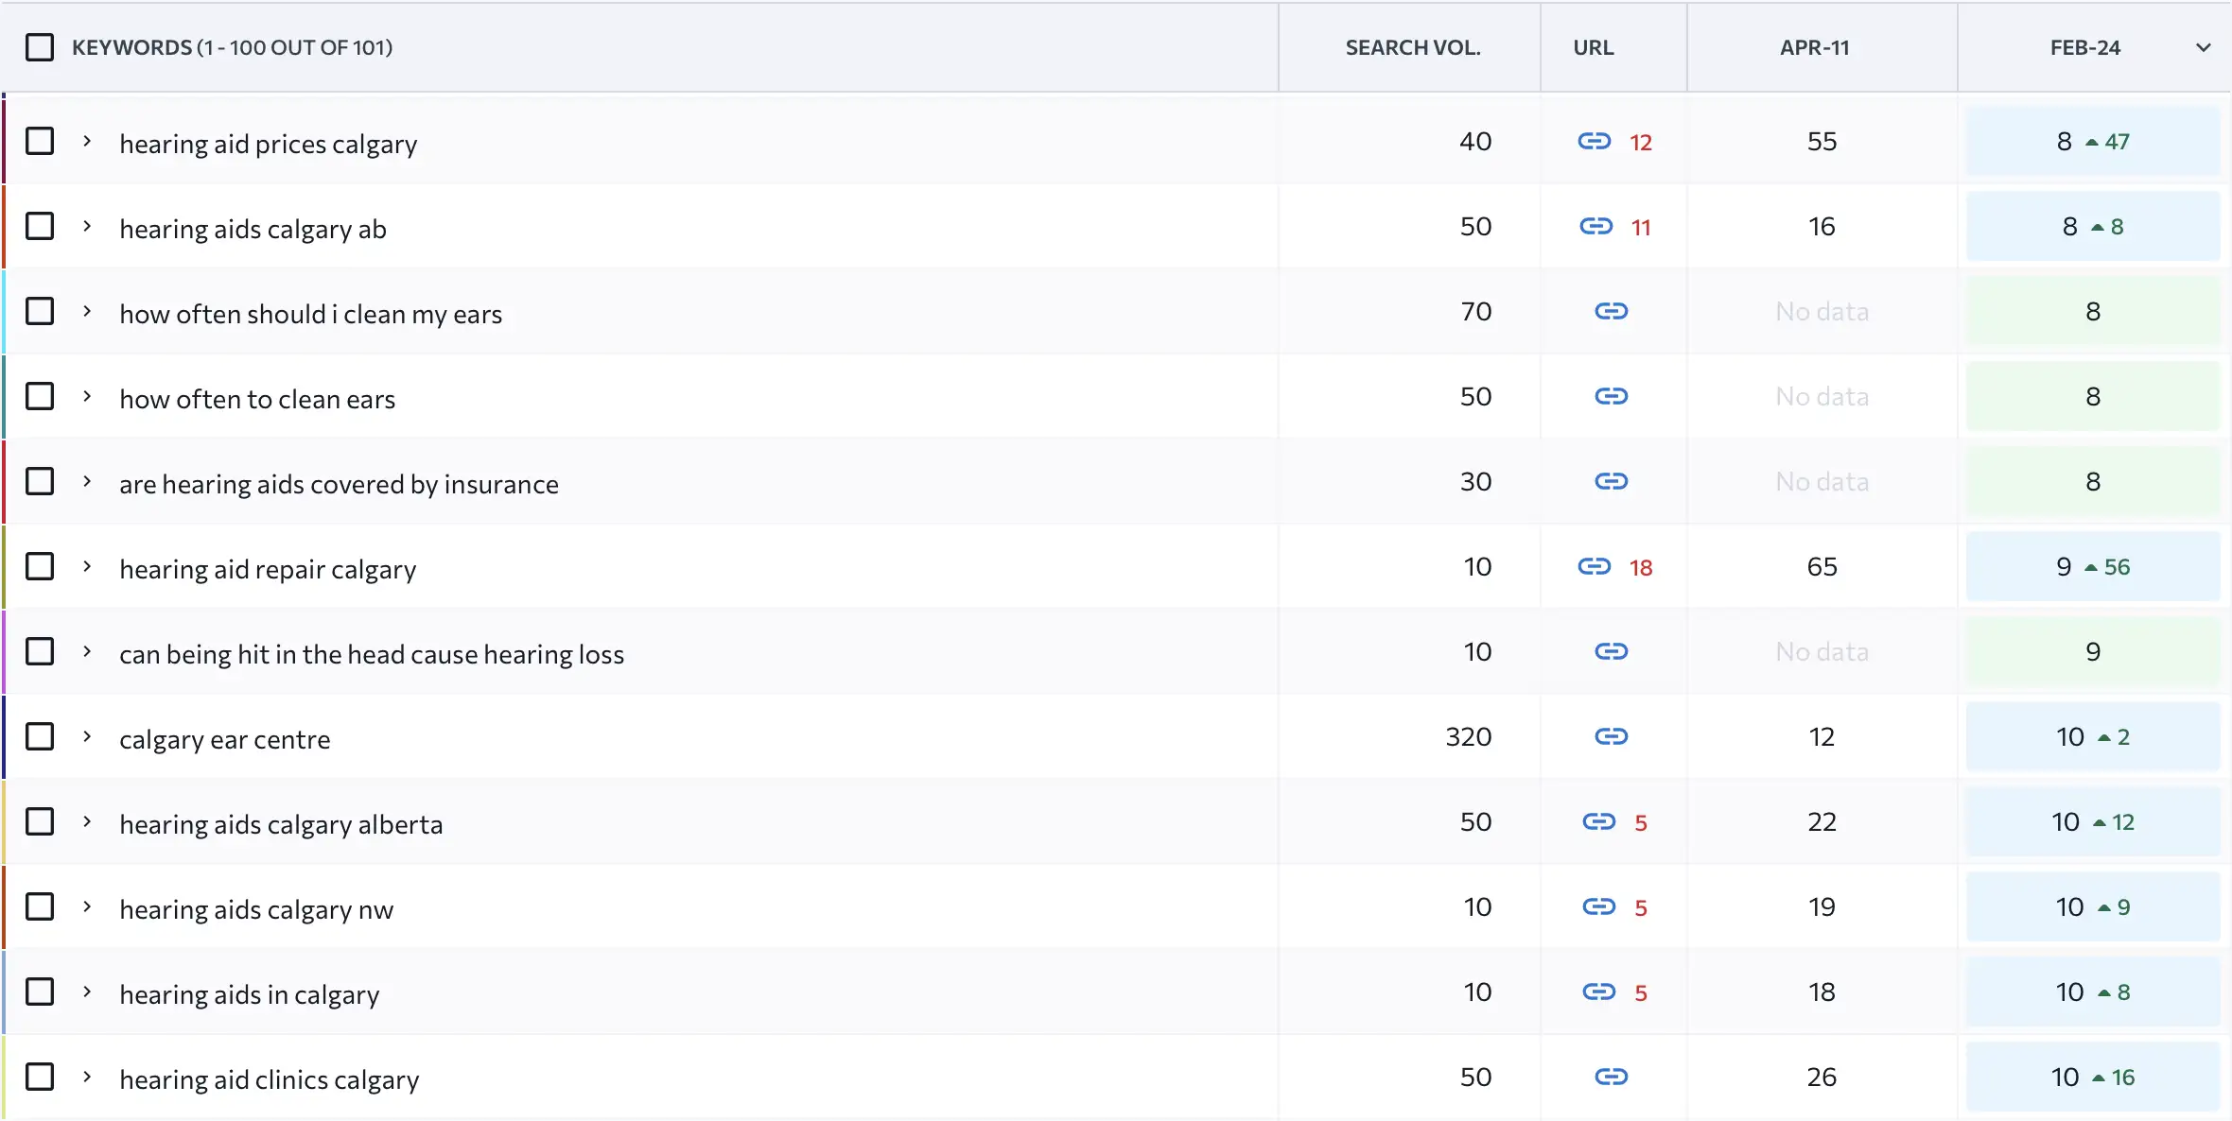
Task: Open URL icon for how often to clean ears
Action: 1611,397
